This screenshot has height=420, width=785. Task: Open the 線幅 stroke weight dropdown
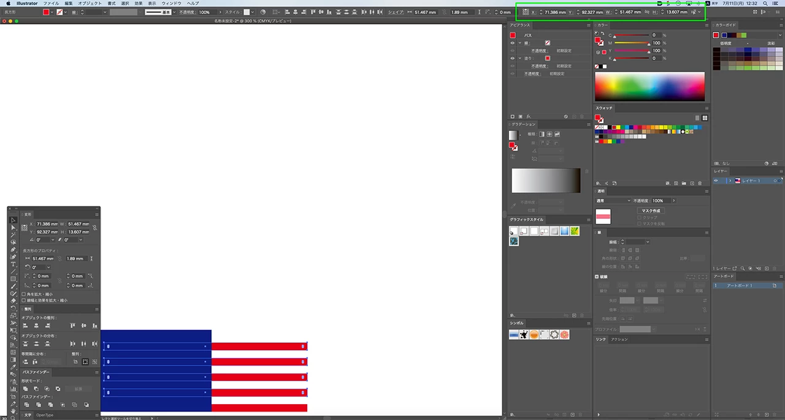point(648,242)
